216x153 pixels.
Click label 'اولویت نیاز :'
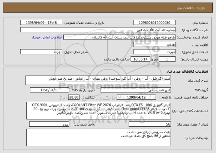200,45
